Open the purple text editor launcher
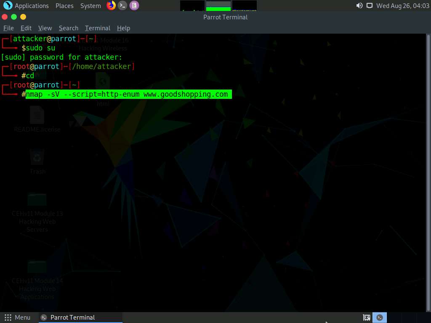The image size is (431, 323). tap(134, 5)
